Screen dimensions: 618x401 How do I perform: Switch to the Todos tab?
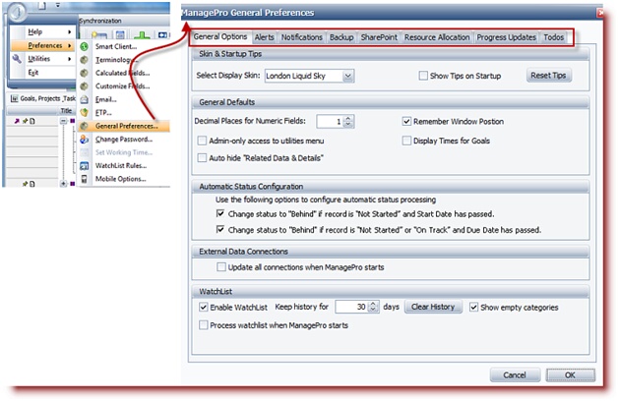tap(554, 37)
